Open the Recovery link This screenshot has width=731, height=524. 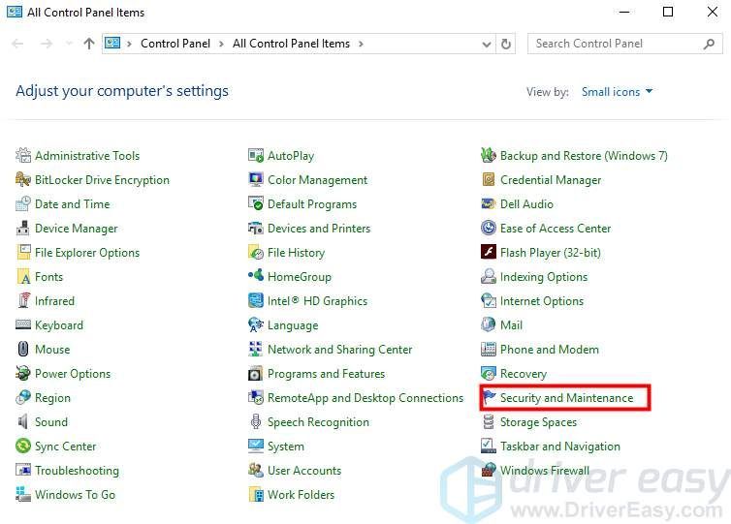click(524, 373)
